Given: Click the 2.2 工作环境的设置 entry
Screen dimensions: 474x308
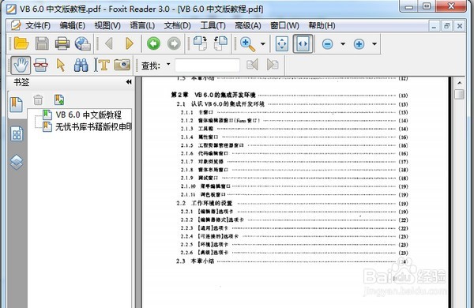Looking at the screenshot, I should coord(205,203).
